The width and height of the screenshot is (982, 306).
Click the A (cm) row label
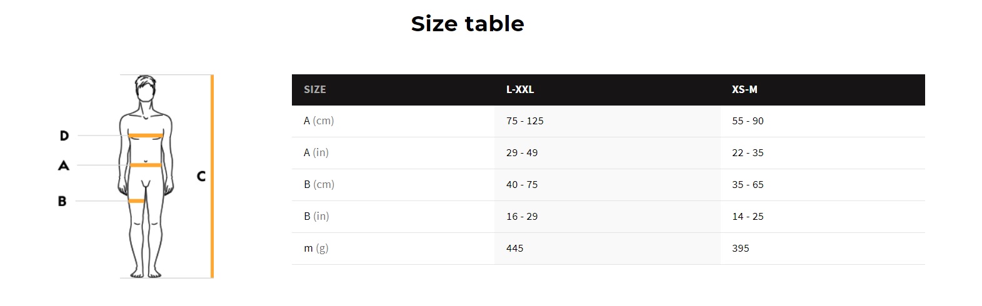click(x=319, y=121)
